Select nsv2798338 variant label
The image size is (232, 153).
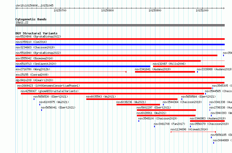tap(221, 107)
